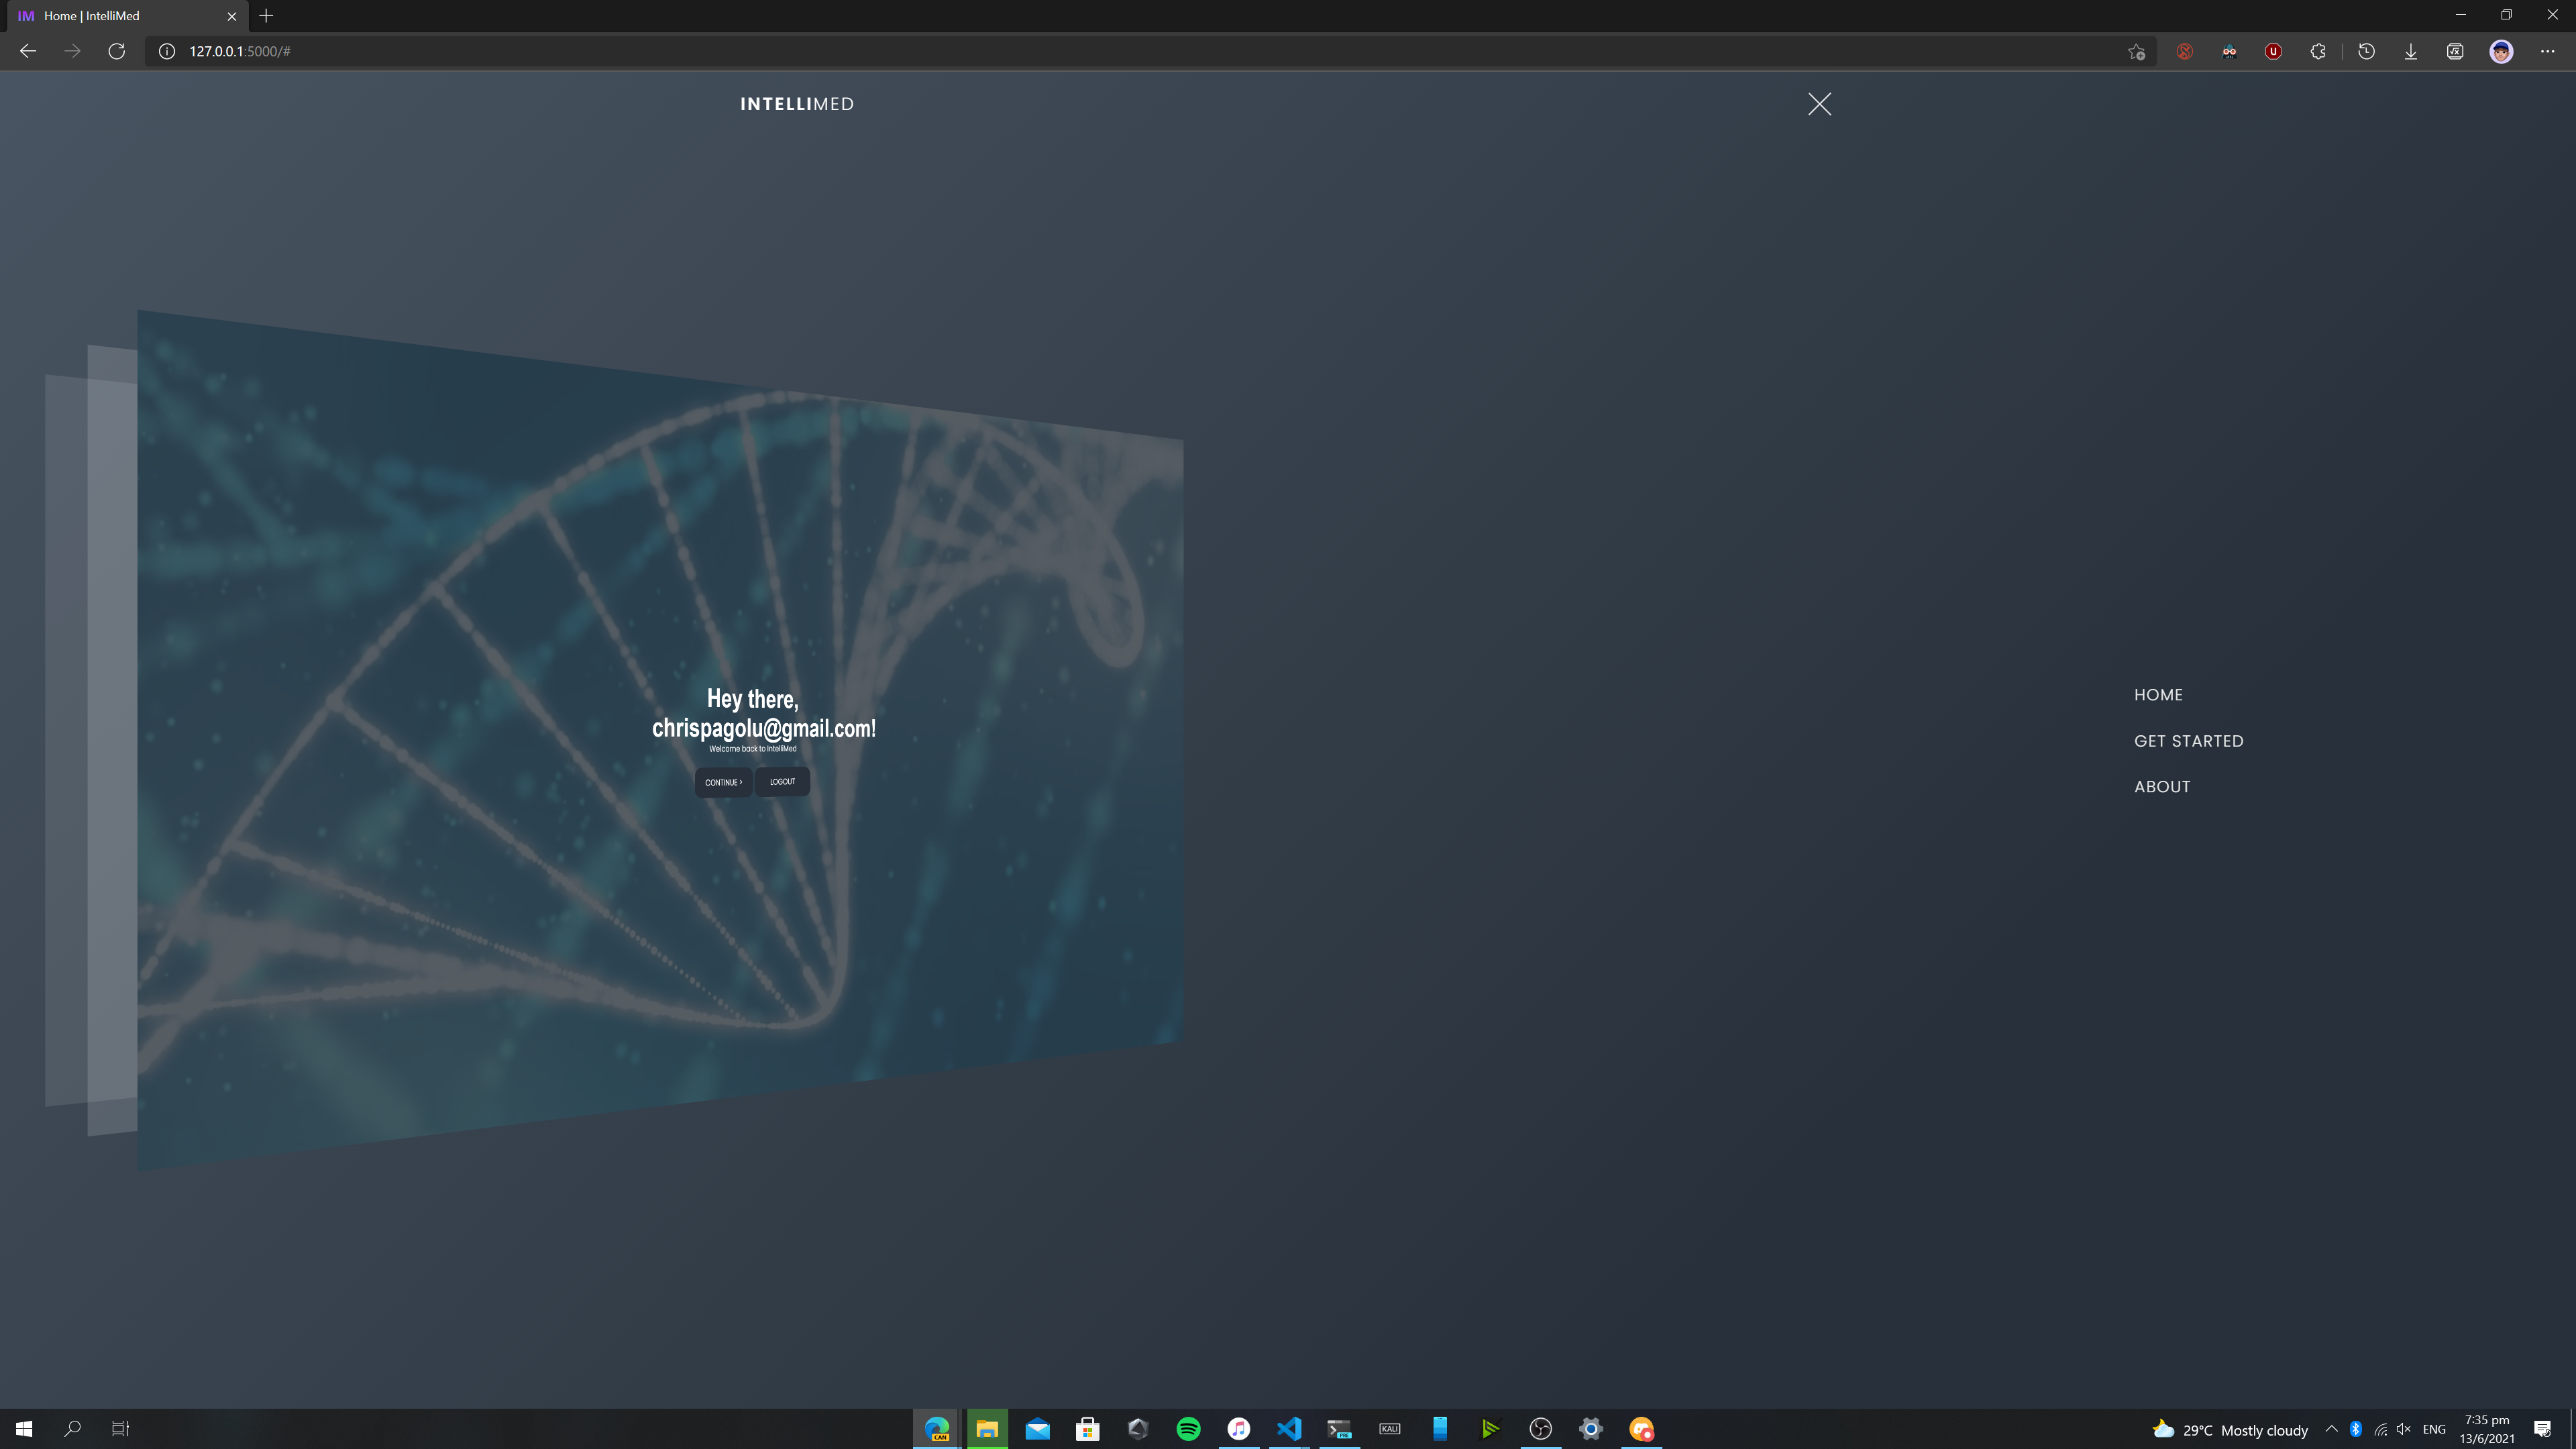
Task: Open the downloads icon in toolbar
Action: pyautogui.click(x=2410, y=51)
